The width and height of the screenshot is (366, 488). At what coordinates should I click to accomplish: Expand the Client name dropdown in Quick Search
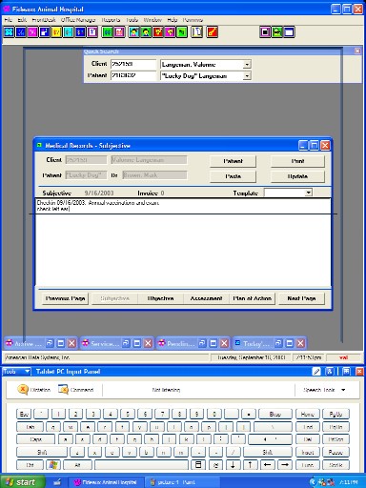click(x=247, y=65)
